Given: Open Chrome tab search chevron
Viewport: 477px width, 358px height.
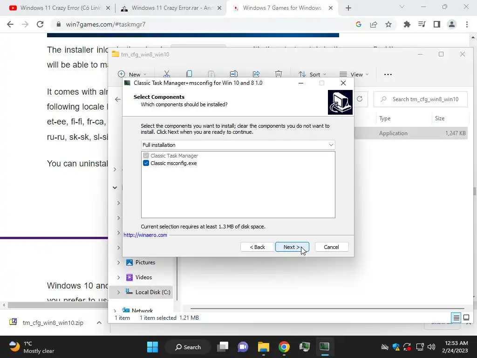Looking at the screenshot, I should click(x=402, y=7).
